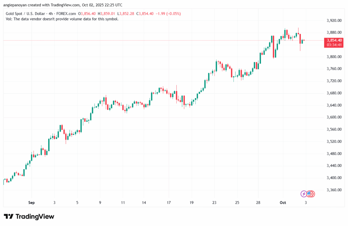Click the FOREX.com data source label
Image resolution: width=348 pixels, height=226 pixels.
coord(69,14)
